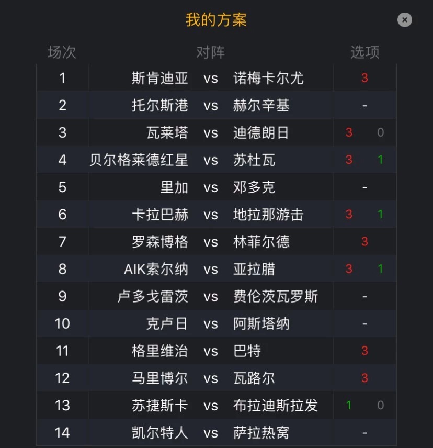Image resolution: width=433 pixels, height=448 pixels.
Task: Click team name 贝尔格莱德红星
Action: 139,160
